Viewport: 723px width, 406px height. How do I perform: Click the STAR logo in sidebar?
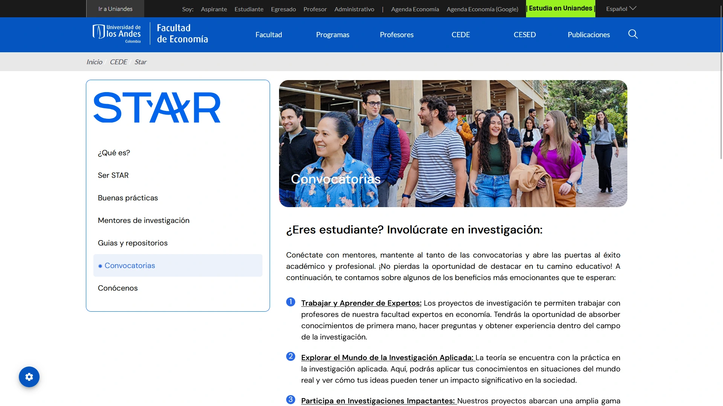(x=157, y=108)
